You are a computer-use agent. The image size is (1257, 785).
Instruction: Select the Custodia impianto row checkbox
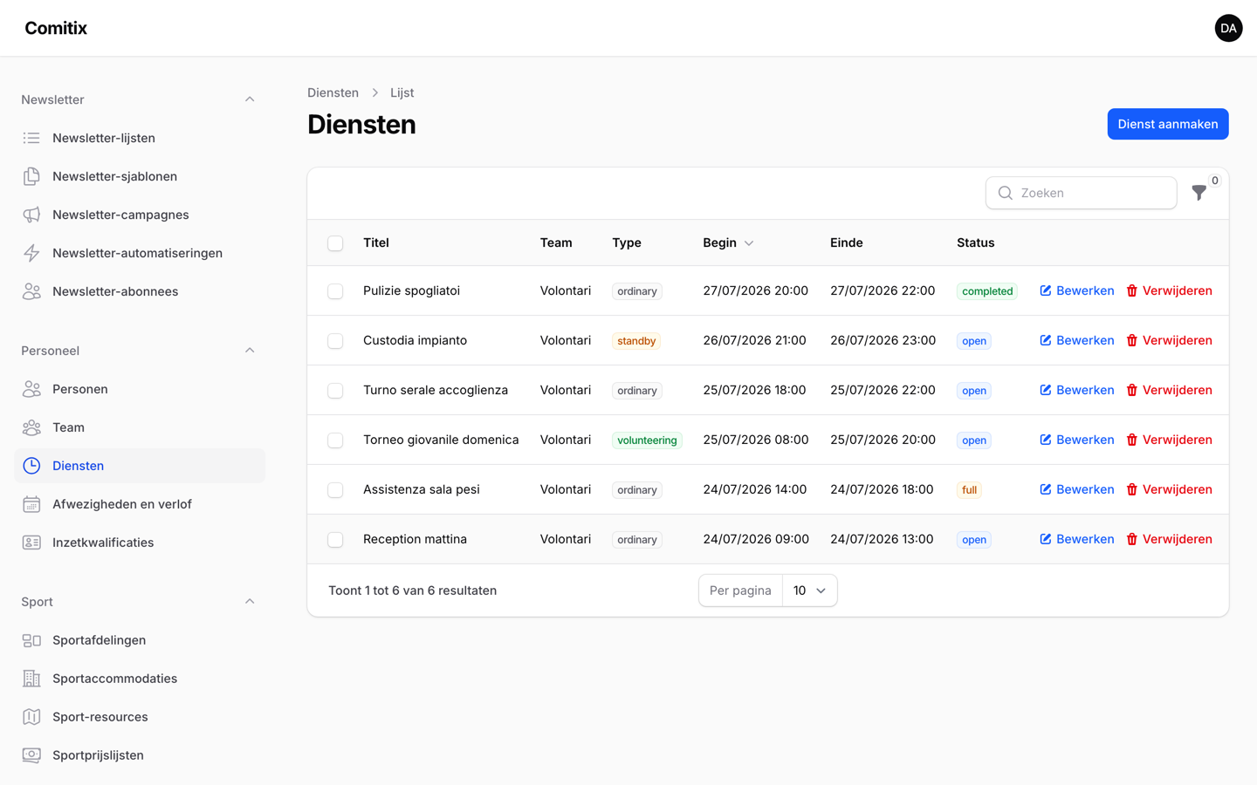point(335,341)
